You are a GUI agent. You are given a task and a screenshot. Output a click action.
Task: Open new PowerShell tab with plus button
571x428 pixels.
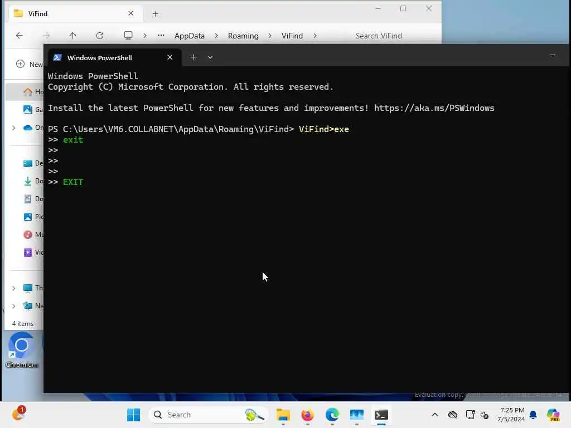[193, 57]
